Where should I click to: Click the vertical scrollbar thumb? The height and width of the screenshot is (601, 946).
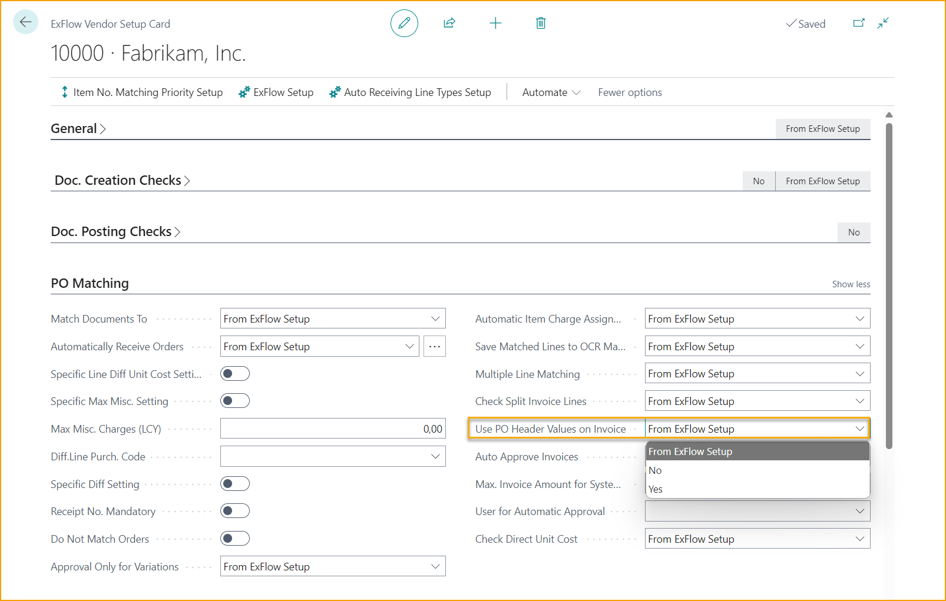click(x=889, y=285)
